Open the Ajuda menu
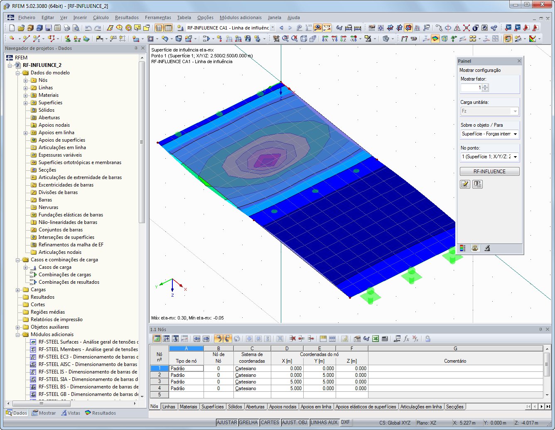The image size is (555, 430). (x=294, y=17)
